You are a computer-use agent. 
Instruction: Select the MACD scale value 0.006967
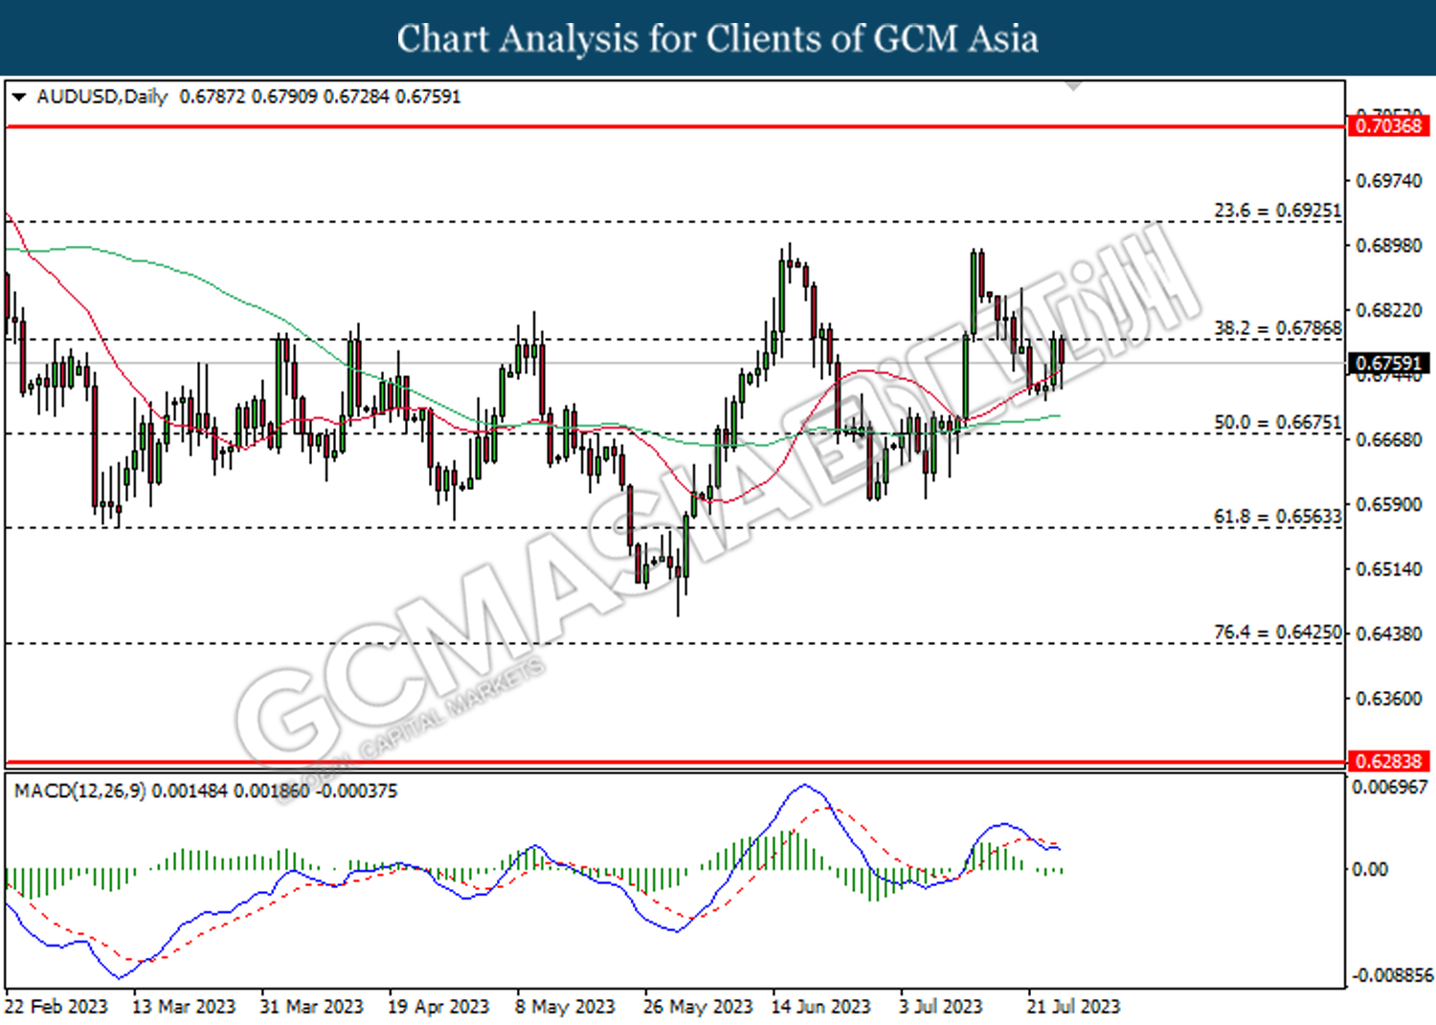pos(1389,787)
